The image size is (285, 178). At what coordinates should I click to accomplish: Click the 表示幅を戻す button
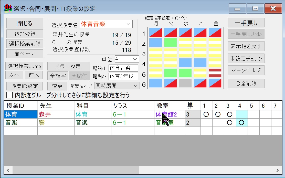click(246, 46)
